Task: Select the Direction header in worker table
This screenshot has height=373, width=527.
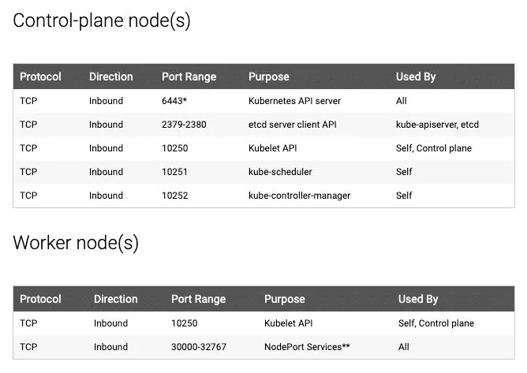Action: [x=116, y=299]
